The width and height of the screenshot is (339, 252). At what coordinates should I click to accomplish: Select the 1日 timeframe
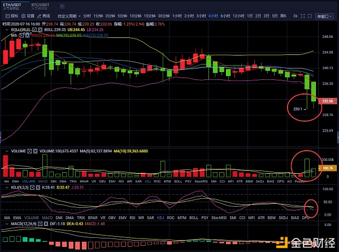point(250,16)
